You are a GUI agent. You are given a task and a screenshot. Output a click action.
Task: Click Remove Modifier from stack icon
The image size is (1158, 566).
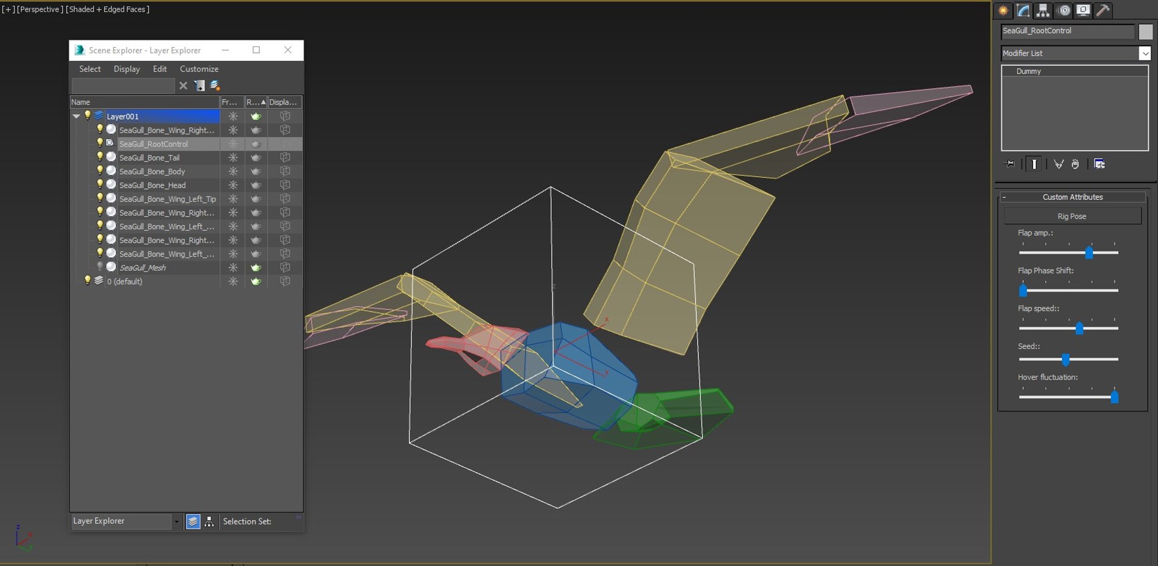click(1075, 164)
